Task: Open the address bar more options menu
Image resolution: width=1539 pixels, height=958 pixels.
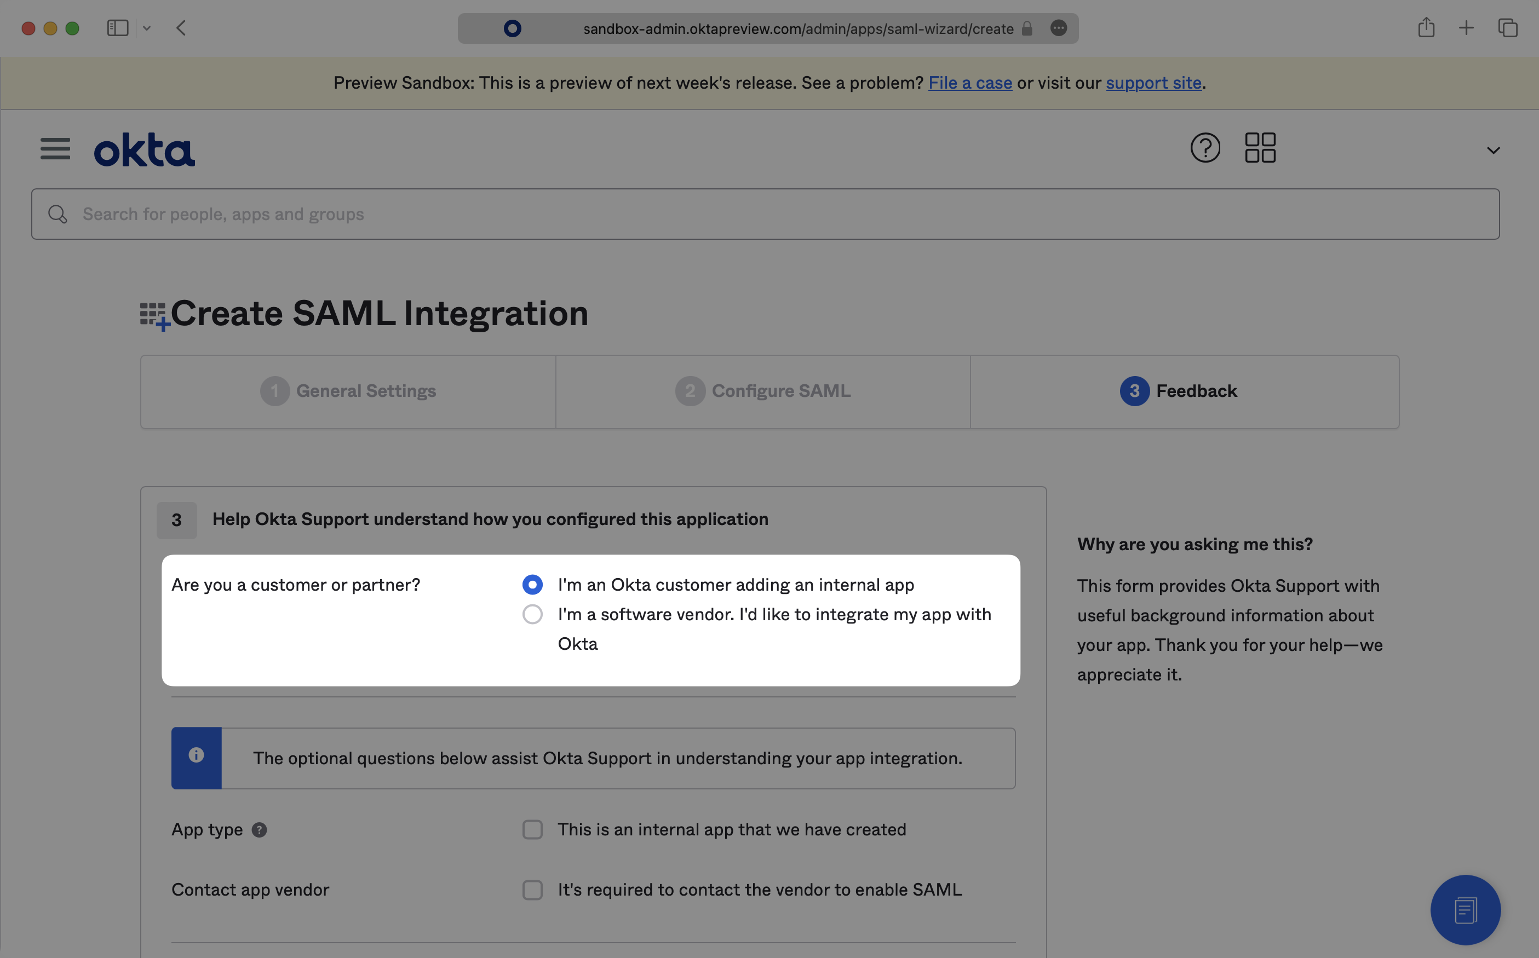Action: click(1058, 28)
